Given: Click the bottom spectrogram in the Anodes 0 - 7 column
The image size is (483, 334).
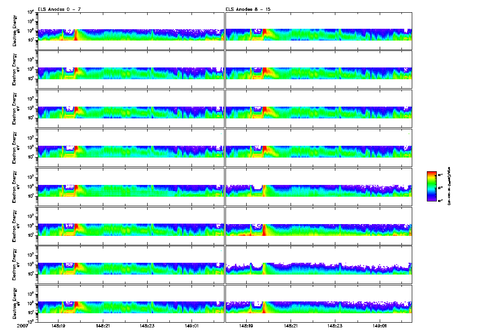Looking at the screenshot, I should click(131, 303).
